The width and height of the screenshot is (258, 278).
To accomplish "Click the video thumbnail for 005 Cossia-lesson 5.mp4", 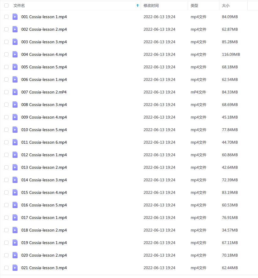I will tap(15, 67).
